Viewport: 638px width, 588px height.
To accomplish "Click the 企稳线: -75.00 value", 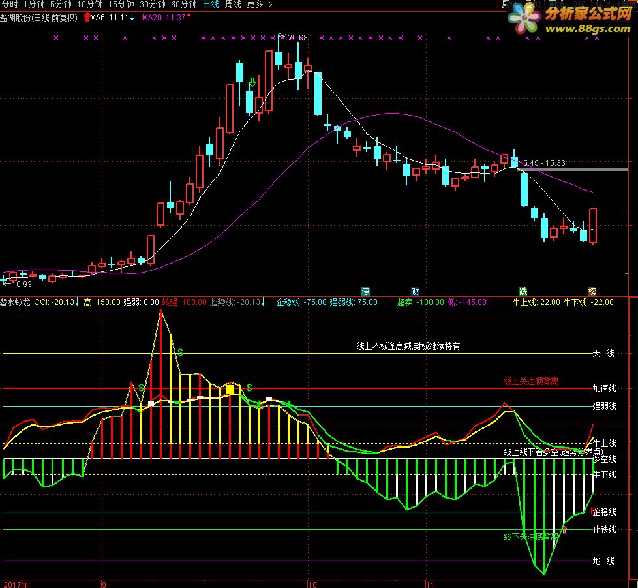I will pos(301,302).
